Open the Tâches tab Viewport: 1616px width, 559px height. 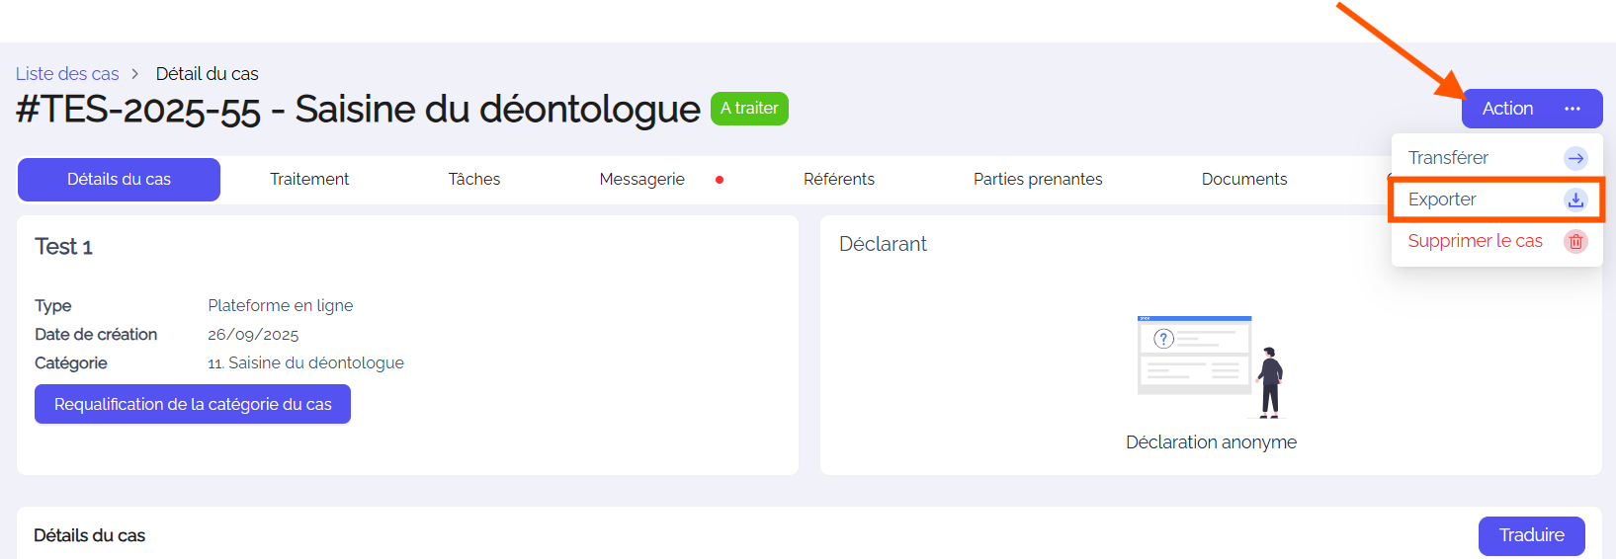[x=474, y=180]
